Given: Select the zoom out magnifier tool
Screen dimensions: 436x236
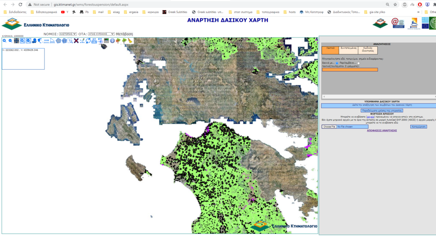Looking at the screenshot, I should pos(10,41).
